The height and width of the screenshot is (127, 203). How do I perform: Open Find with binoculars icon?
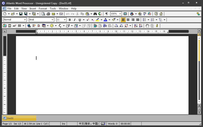95,14
